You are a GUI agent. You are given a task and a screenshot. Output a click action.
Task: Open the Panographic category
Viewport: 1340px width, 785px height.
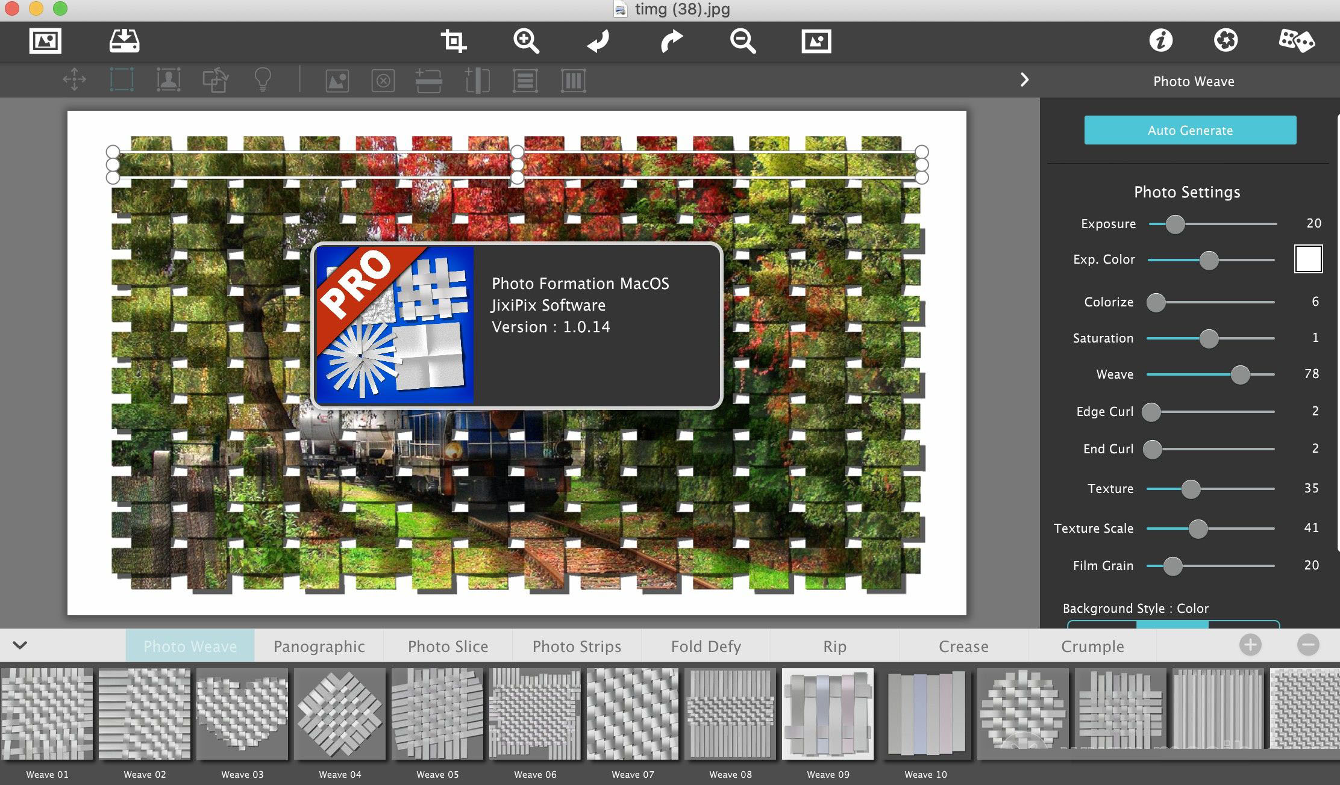coord(319,646)
